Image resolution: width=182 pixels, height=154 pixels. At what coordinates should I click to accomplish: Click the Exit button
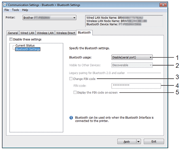(x=154, y=141)
